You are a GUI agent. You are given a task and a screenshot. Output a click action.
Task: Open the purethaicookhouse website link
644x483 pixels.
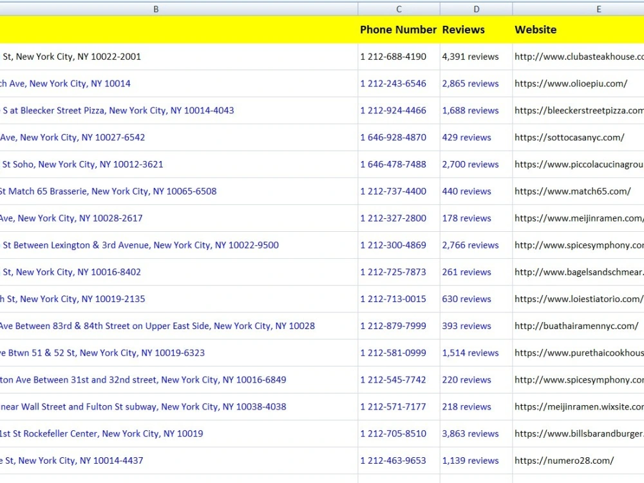[x=579, y=353]
